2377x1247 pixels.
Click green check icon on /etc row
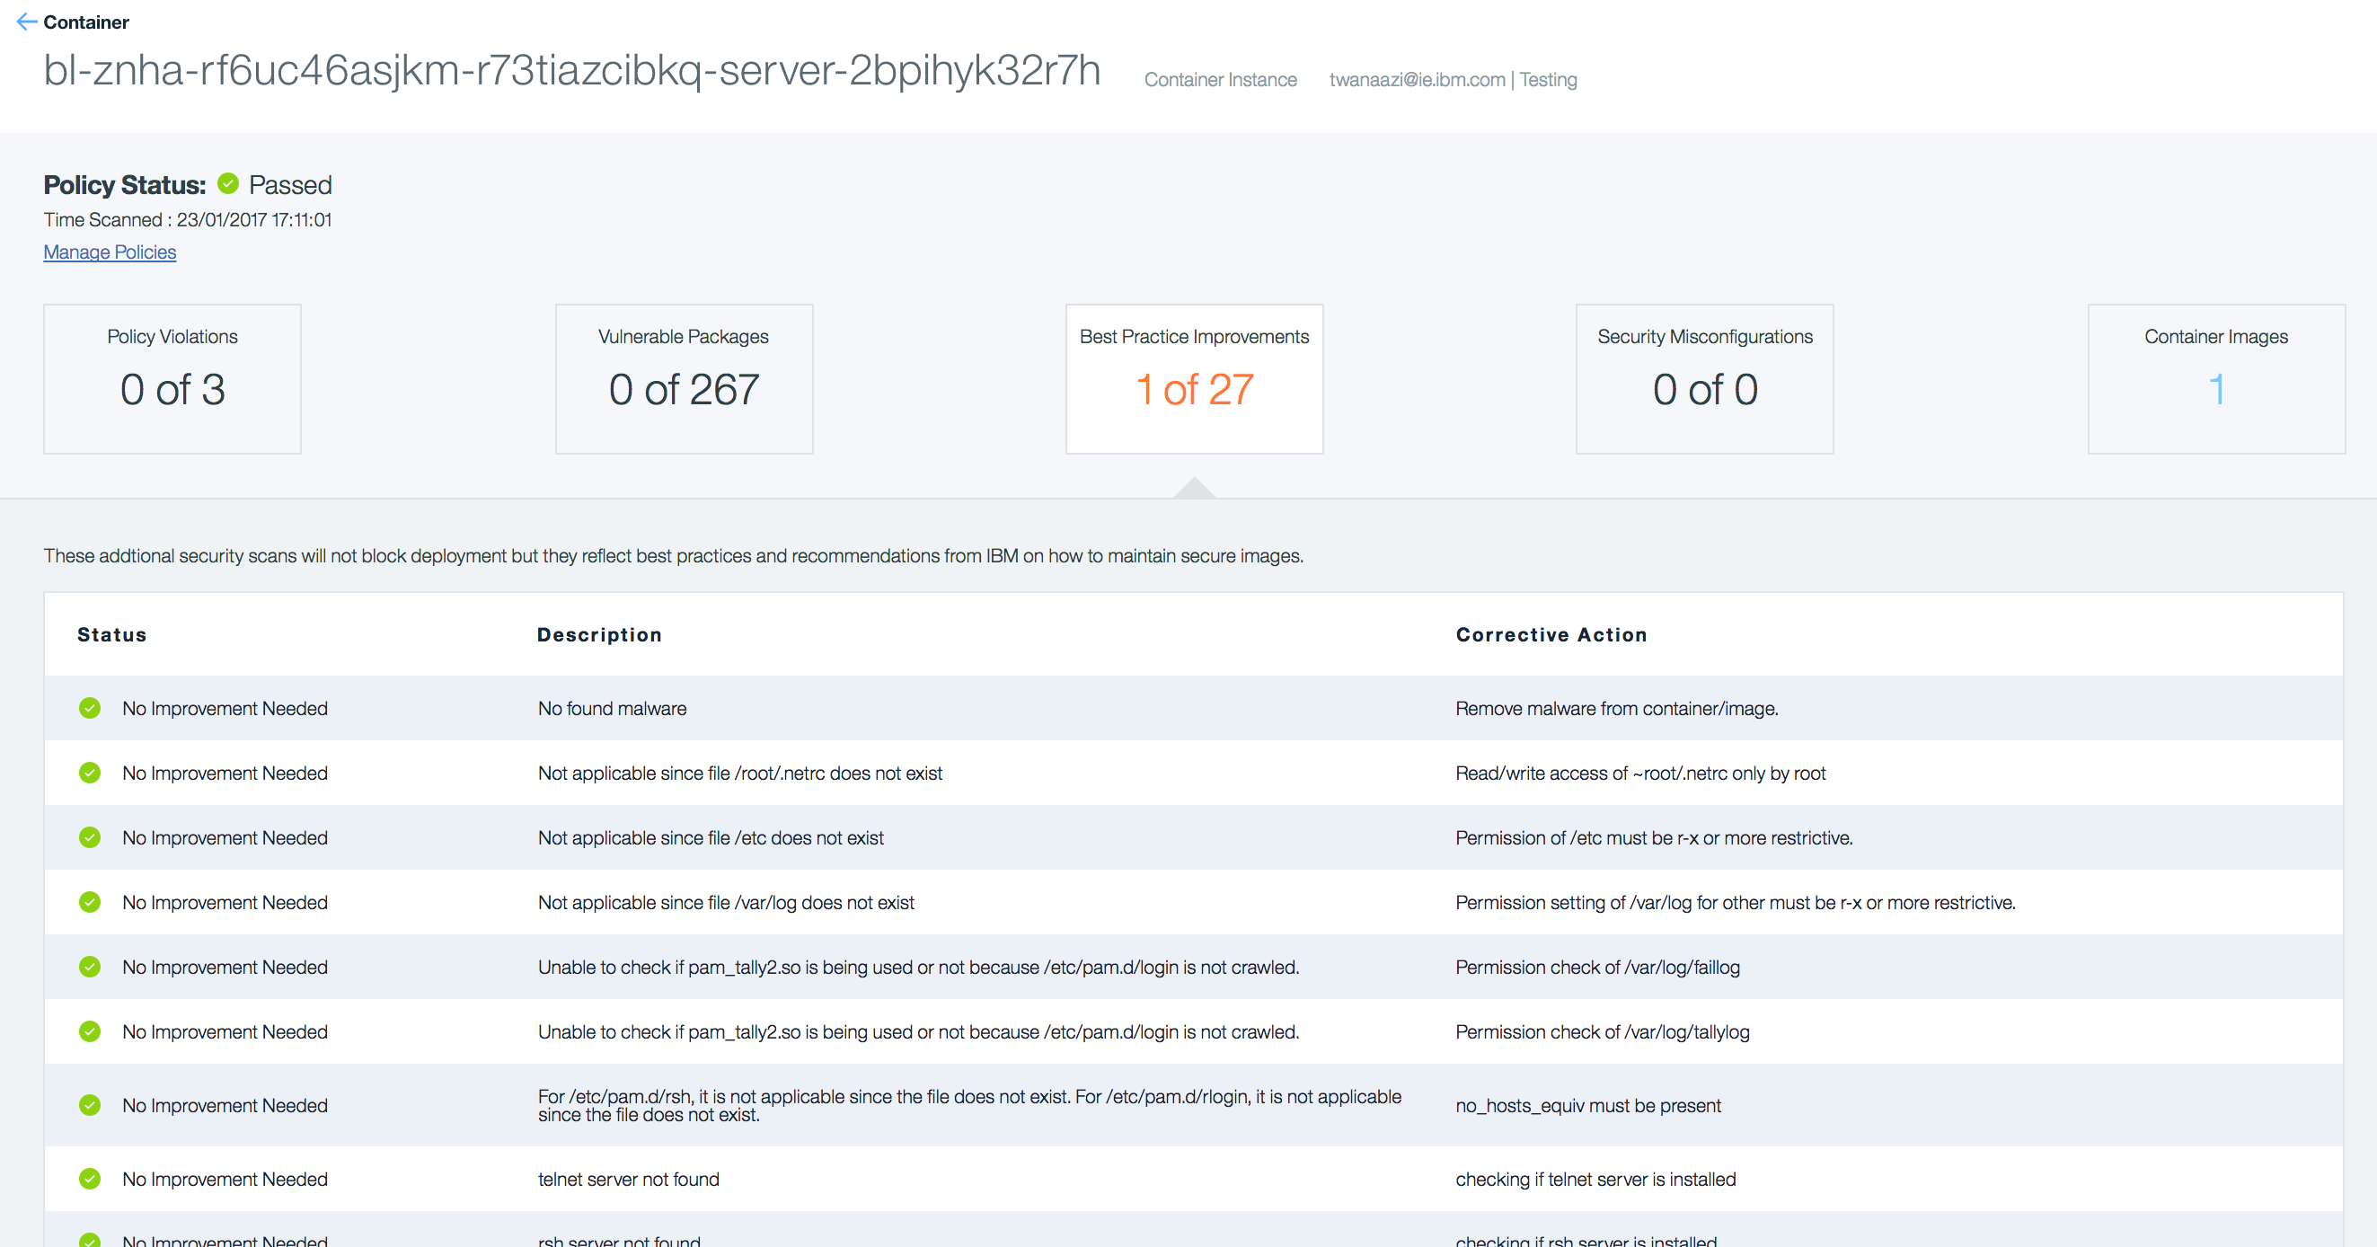90,837
